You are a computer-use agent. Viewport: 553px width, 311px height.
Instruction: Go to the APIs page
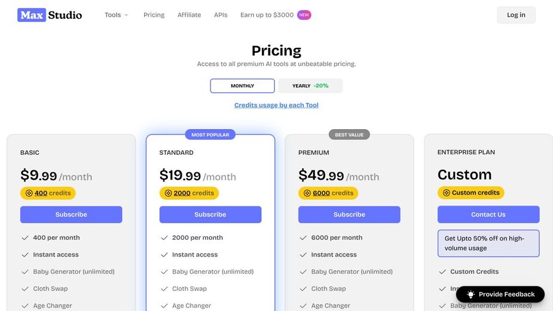pyautogui.click(x=221, y=15)
